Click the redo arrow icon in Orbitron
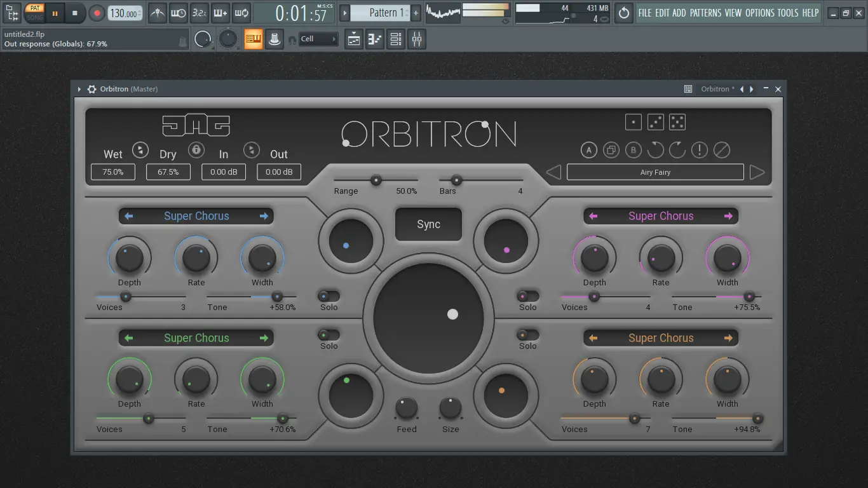Screen dimensions: 868x488 677,150
